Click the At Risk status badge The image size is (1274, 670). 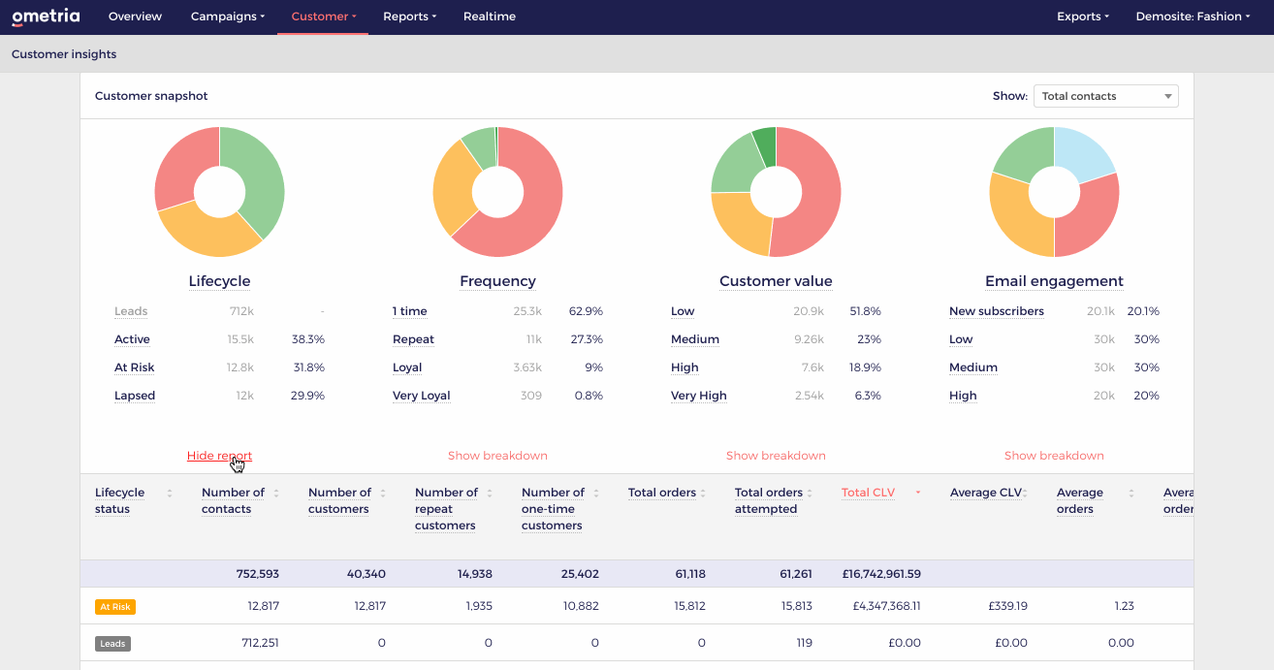pyautogui.click(x=114, y=606)
